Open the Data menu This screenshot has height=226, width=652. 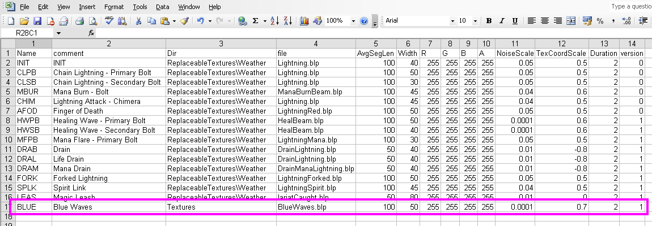point(163,7)
